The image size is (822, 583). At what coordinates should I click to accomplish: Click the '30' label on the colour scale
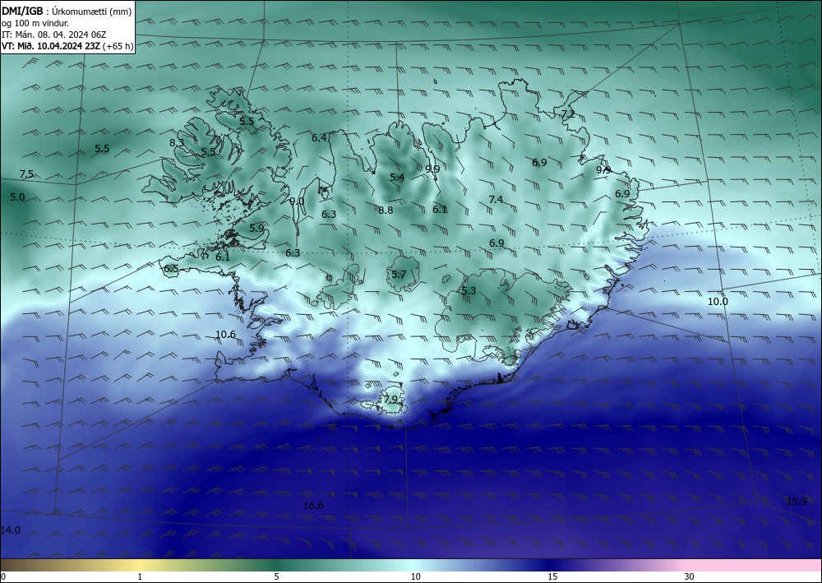(x=690, y=576)
